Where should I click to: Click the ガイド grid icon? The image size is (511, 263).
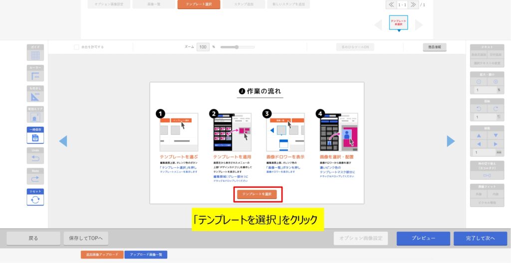tap(35, 55)
